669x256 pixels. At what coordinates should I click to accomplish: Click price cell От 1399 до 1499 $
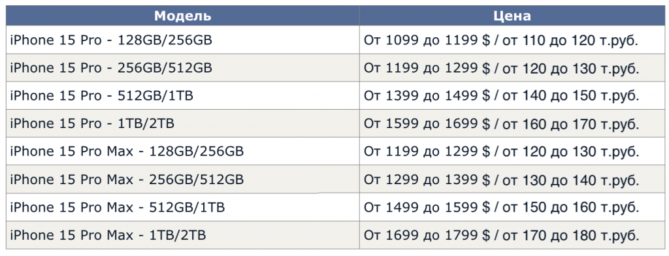click(512, 95)
